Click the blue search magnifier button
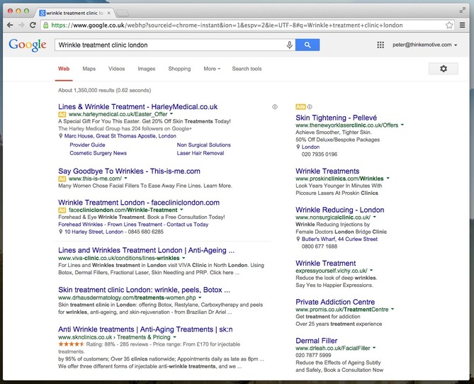Viewport: 474px width, 384px height. (x=307, y=45)
